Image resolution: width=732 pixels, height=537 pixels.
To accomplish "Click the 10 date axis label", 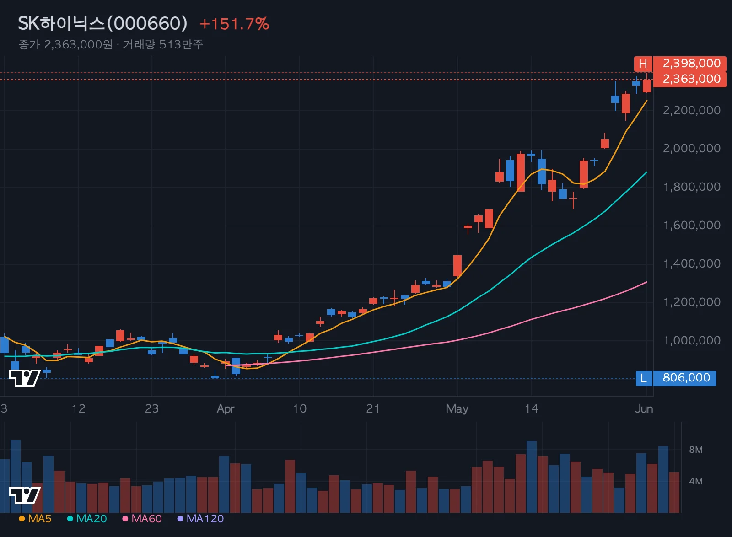I will tap(299, 408).
